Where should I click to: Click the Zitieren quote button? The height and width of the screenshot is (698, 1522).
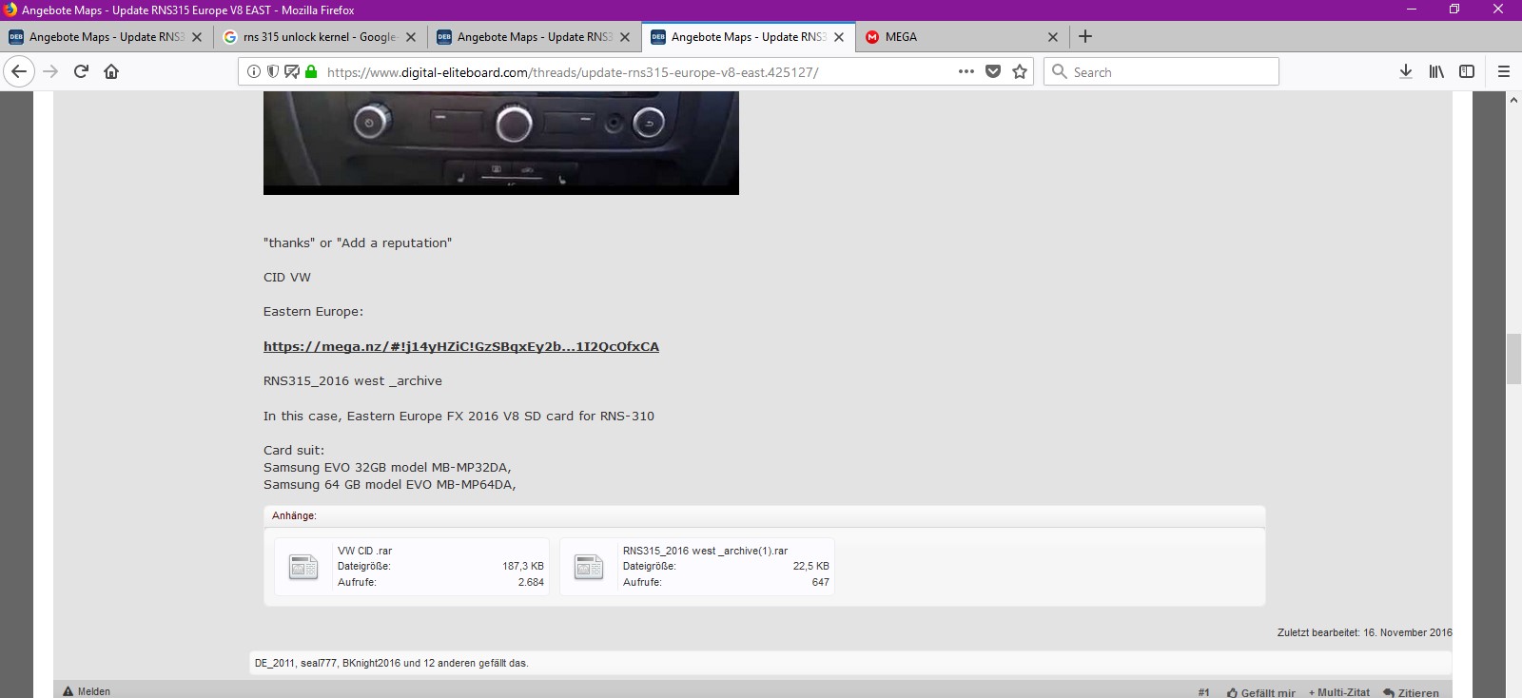(1412, 692)
